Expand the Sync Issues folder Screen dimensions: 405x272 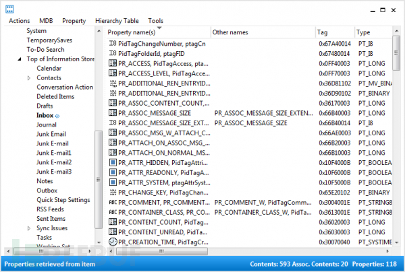(29, 228)
